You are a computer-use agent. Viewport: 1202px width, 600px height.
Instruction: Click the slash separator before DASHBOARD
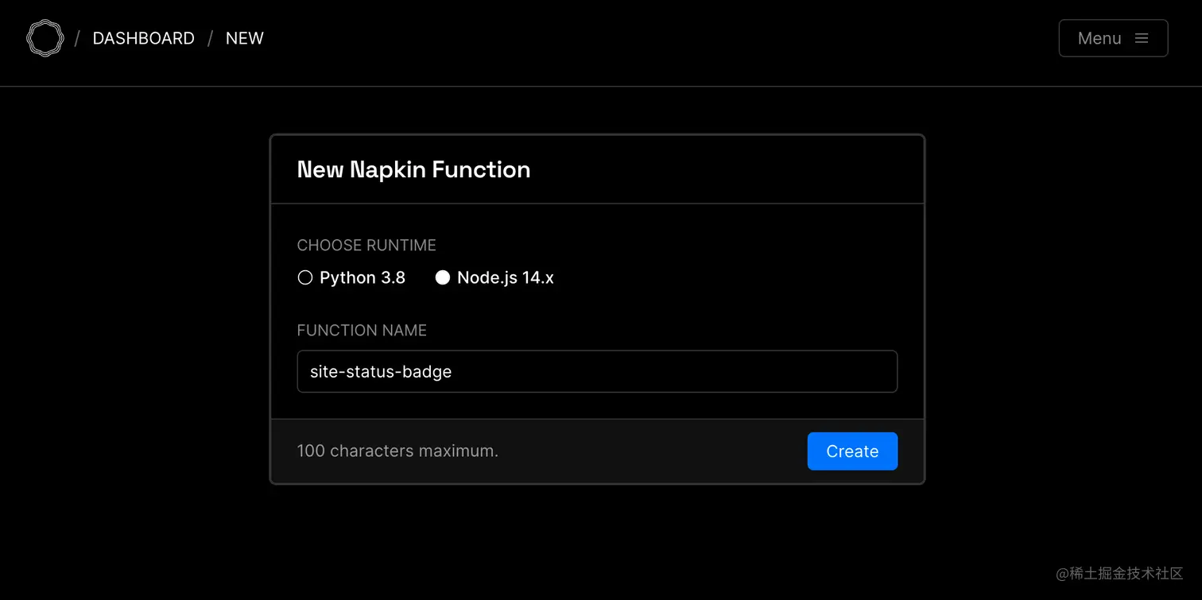point(77,38)
